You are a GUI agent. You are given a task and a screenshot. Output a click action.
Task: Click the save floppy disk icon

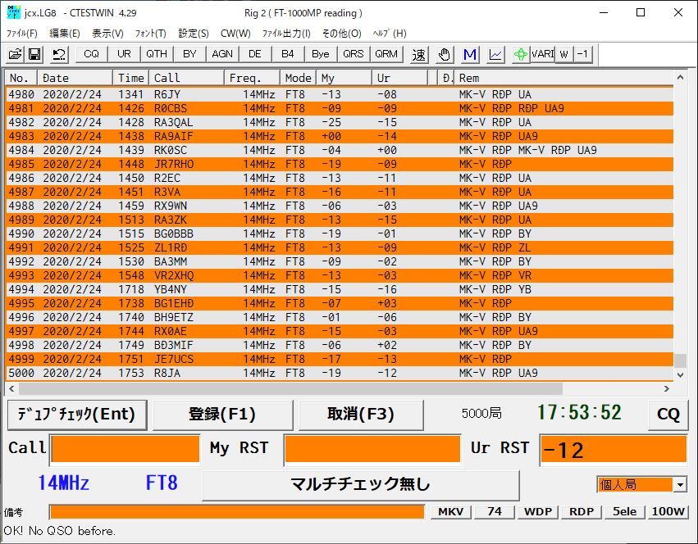coord(34,54)
